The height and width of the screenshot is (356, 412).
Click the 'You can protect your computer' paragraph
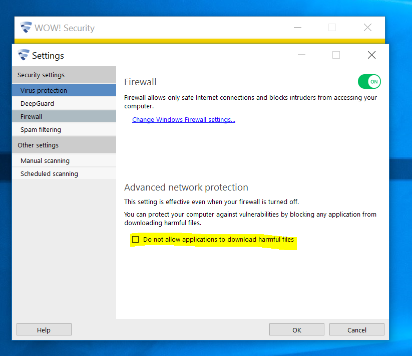tap(250, 219)
